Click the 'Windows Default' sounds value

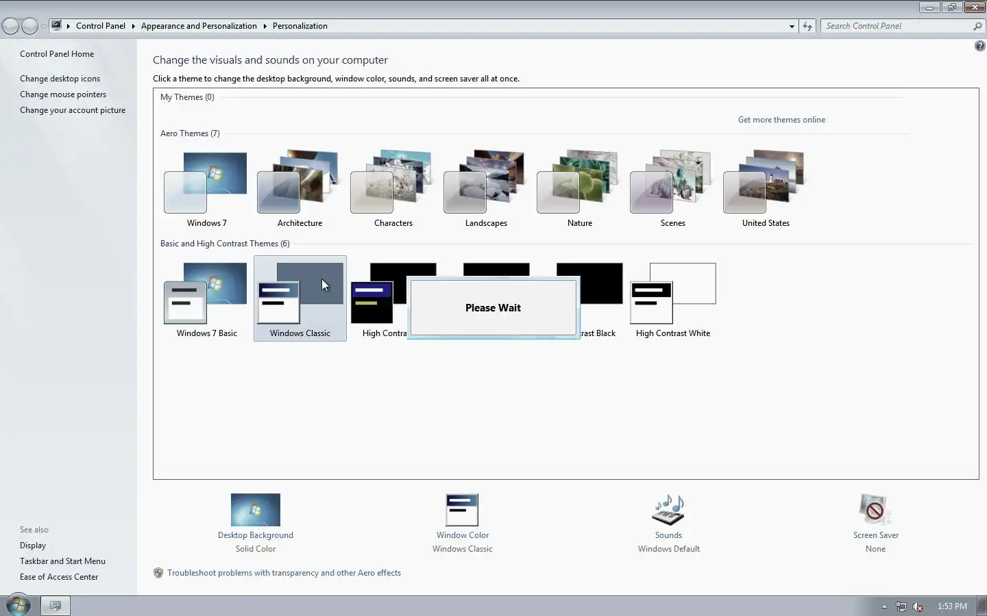tap(668, 549)
